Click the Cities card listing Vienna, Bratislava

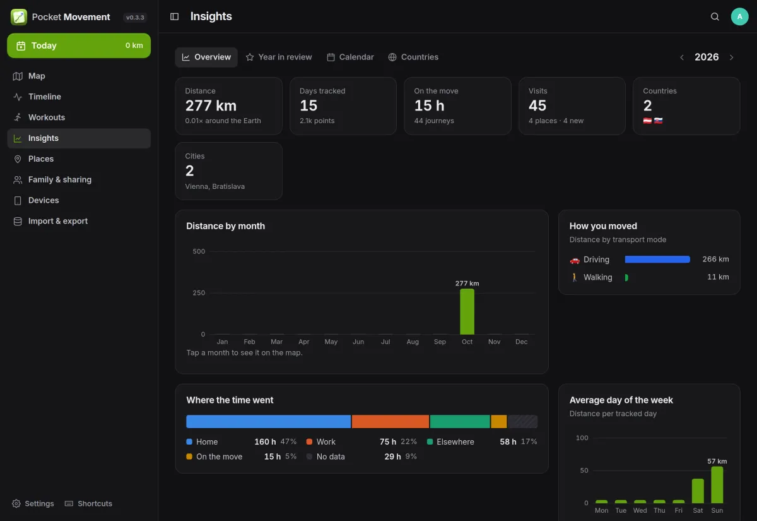click(x=228, y=171)
